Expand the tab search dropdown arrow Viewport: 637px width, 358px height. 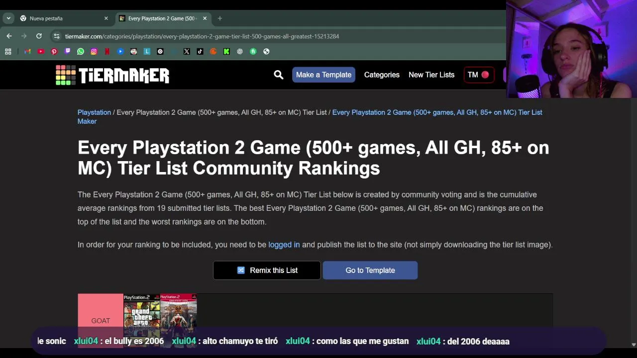tap(8, 18)
